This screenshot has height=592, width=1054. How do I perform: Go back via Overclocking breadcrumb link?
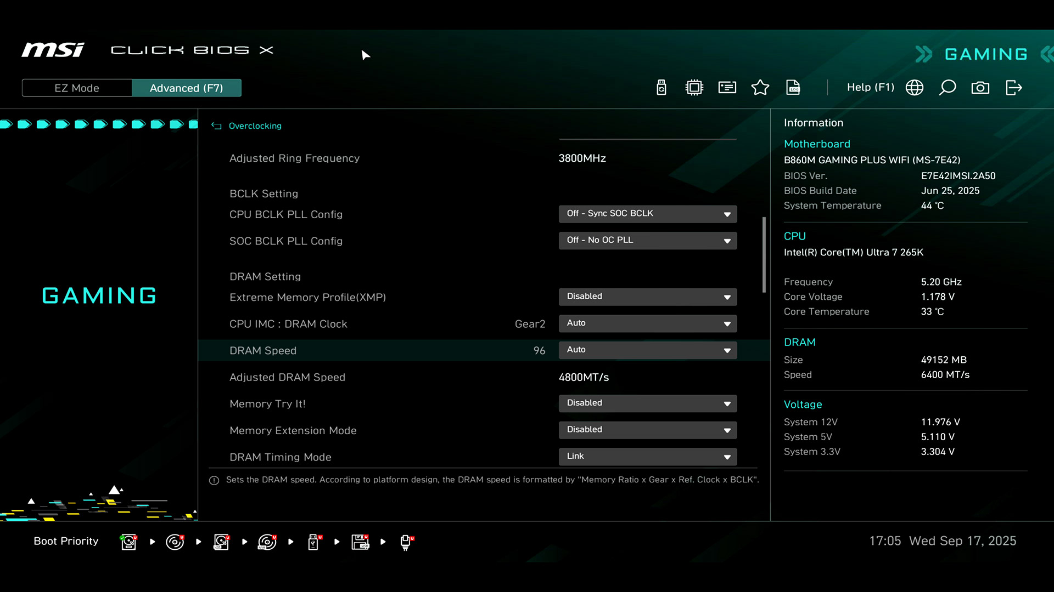click(x=255, y=126)
